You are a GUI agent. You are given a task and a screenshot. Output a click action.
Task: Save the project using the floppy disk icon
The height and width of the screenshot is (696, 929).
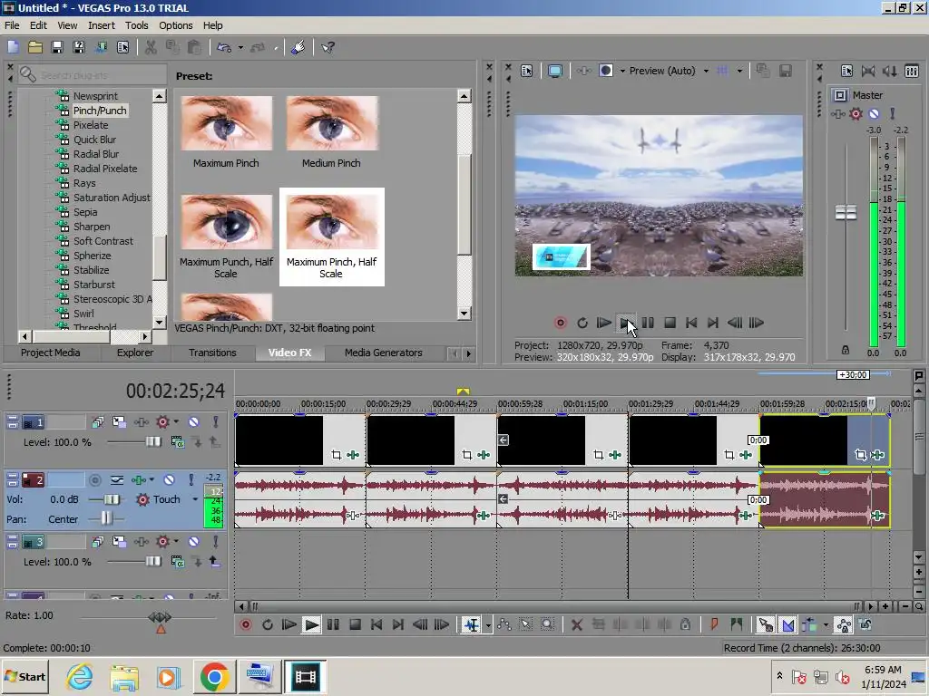click(x=57, y=47)
